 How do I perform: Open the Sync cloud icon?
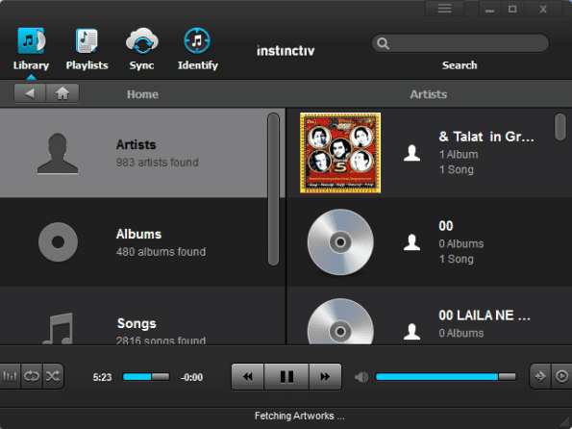tap(142, 41)
